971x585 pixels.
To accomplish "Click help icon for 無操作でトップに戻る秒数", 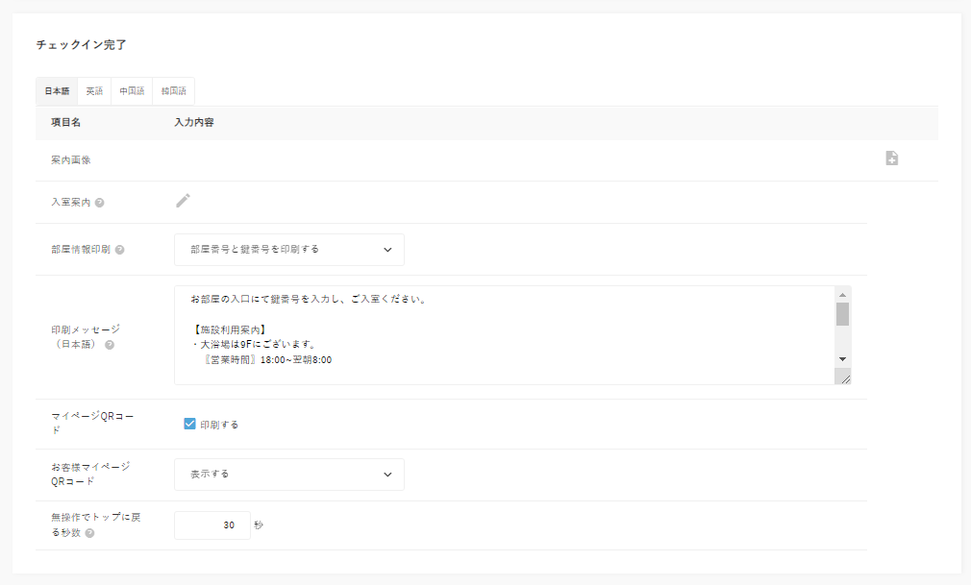I will tap(89, 532).
